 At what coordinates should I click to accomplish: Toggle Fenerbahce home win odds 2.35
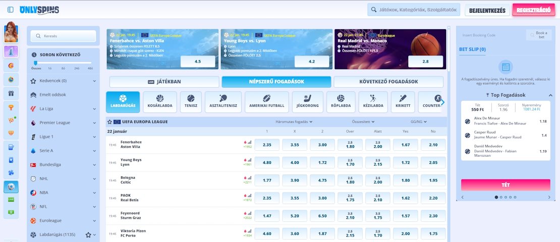point(267,145)
